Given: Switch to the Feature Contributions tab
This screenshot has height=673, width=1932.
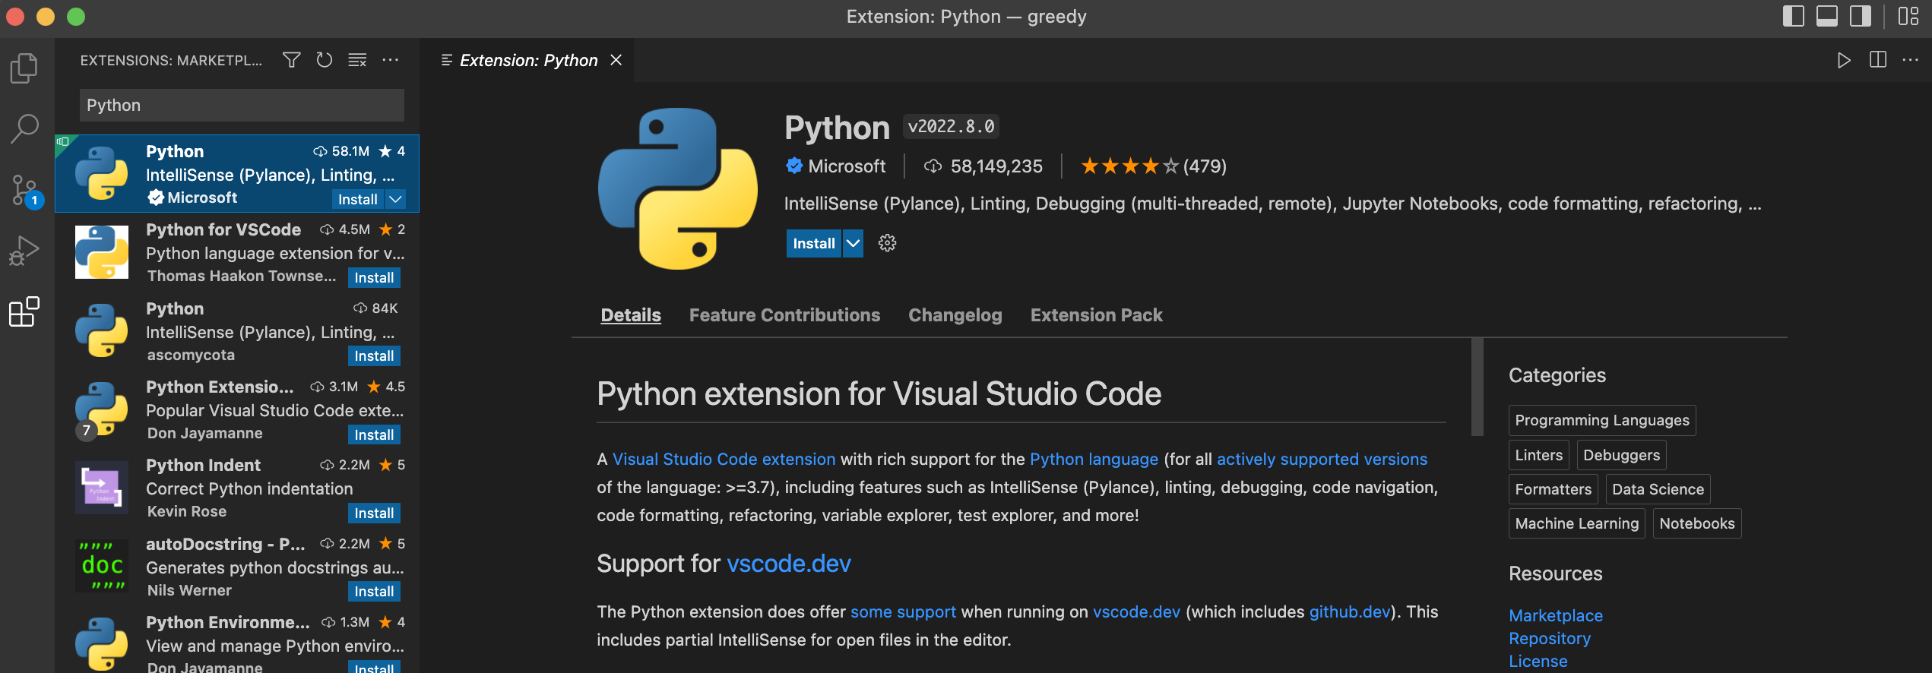Looking at the screenshot, I should [784, 315].
